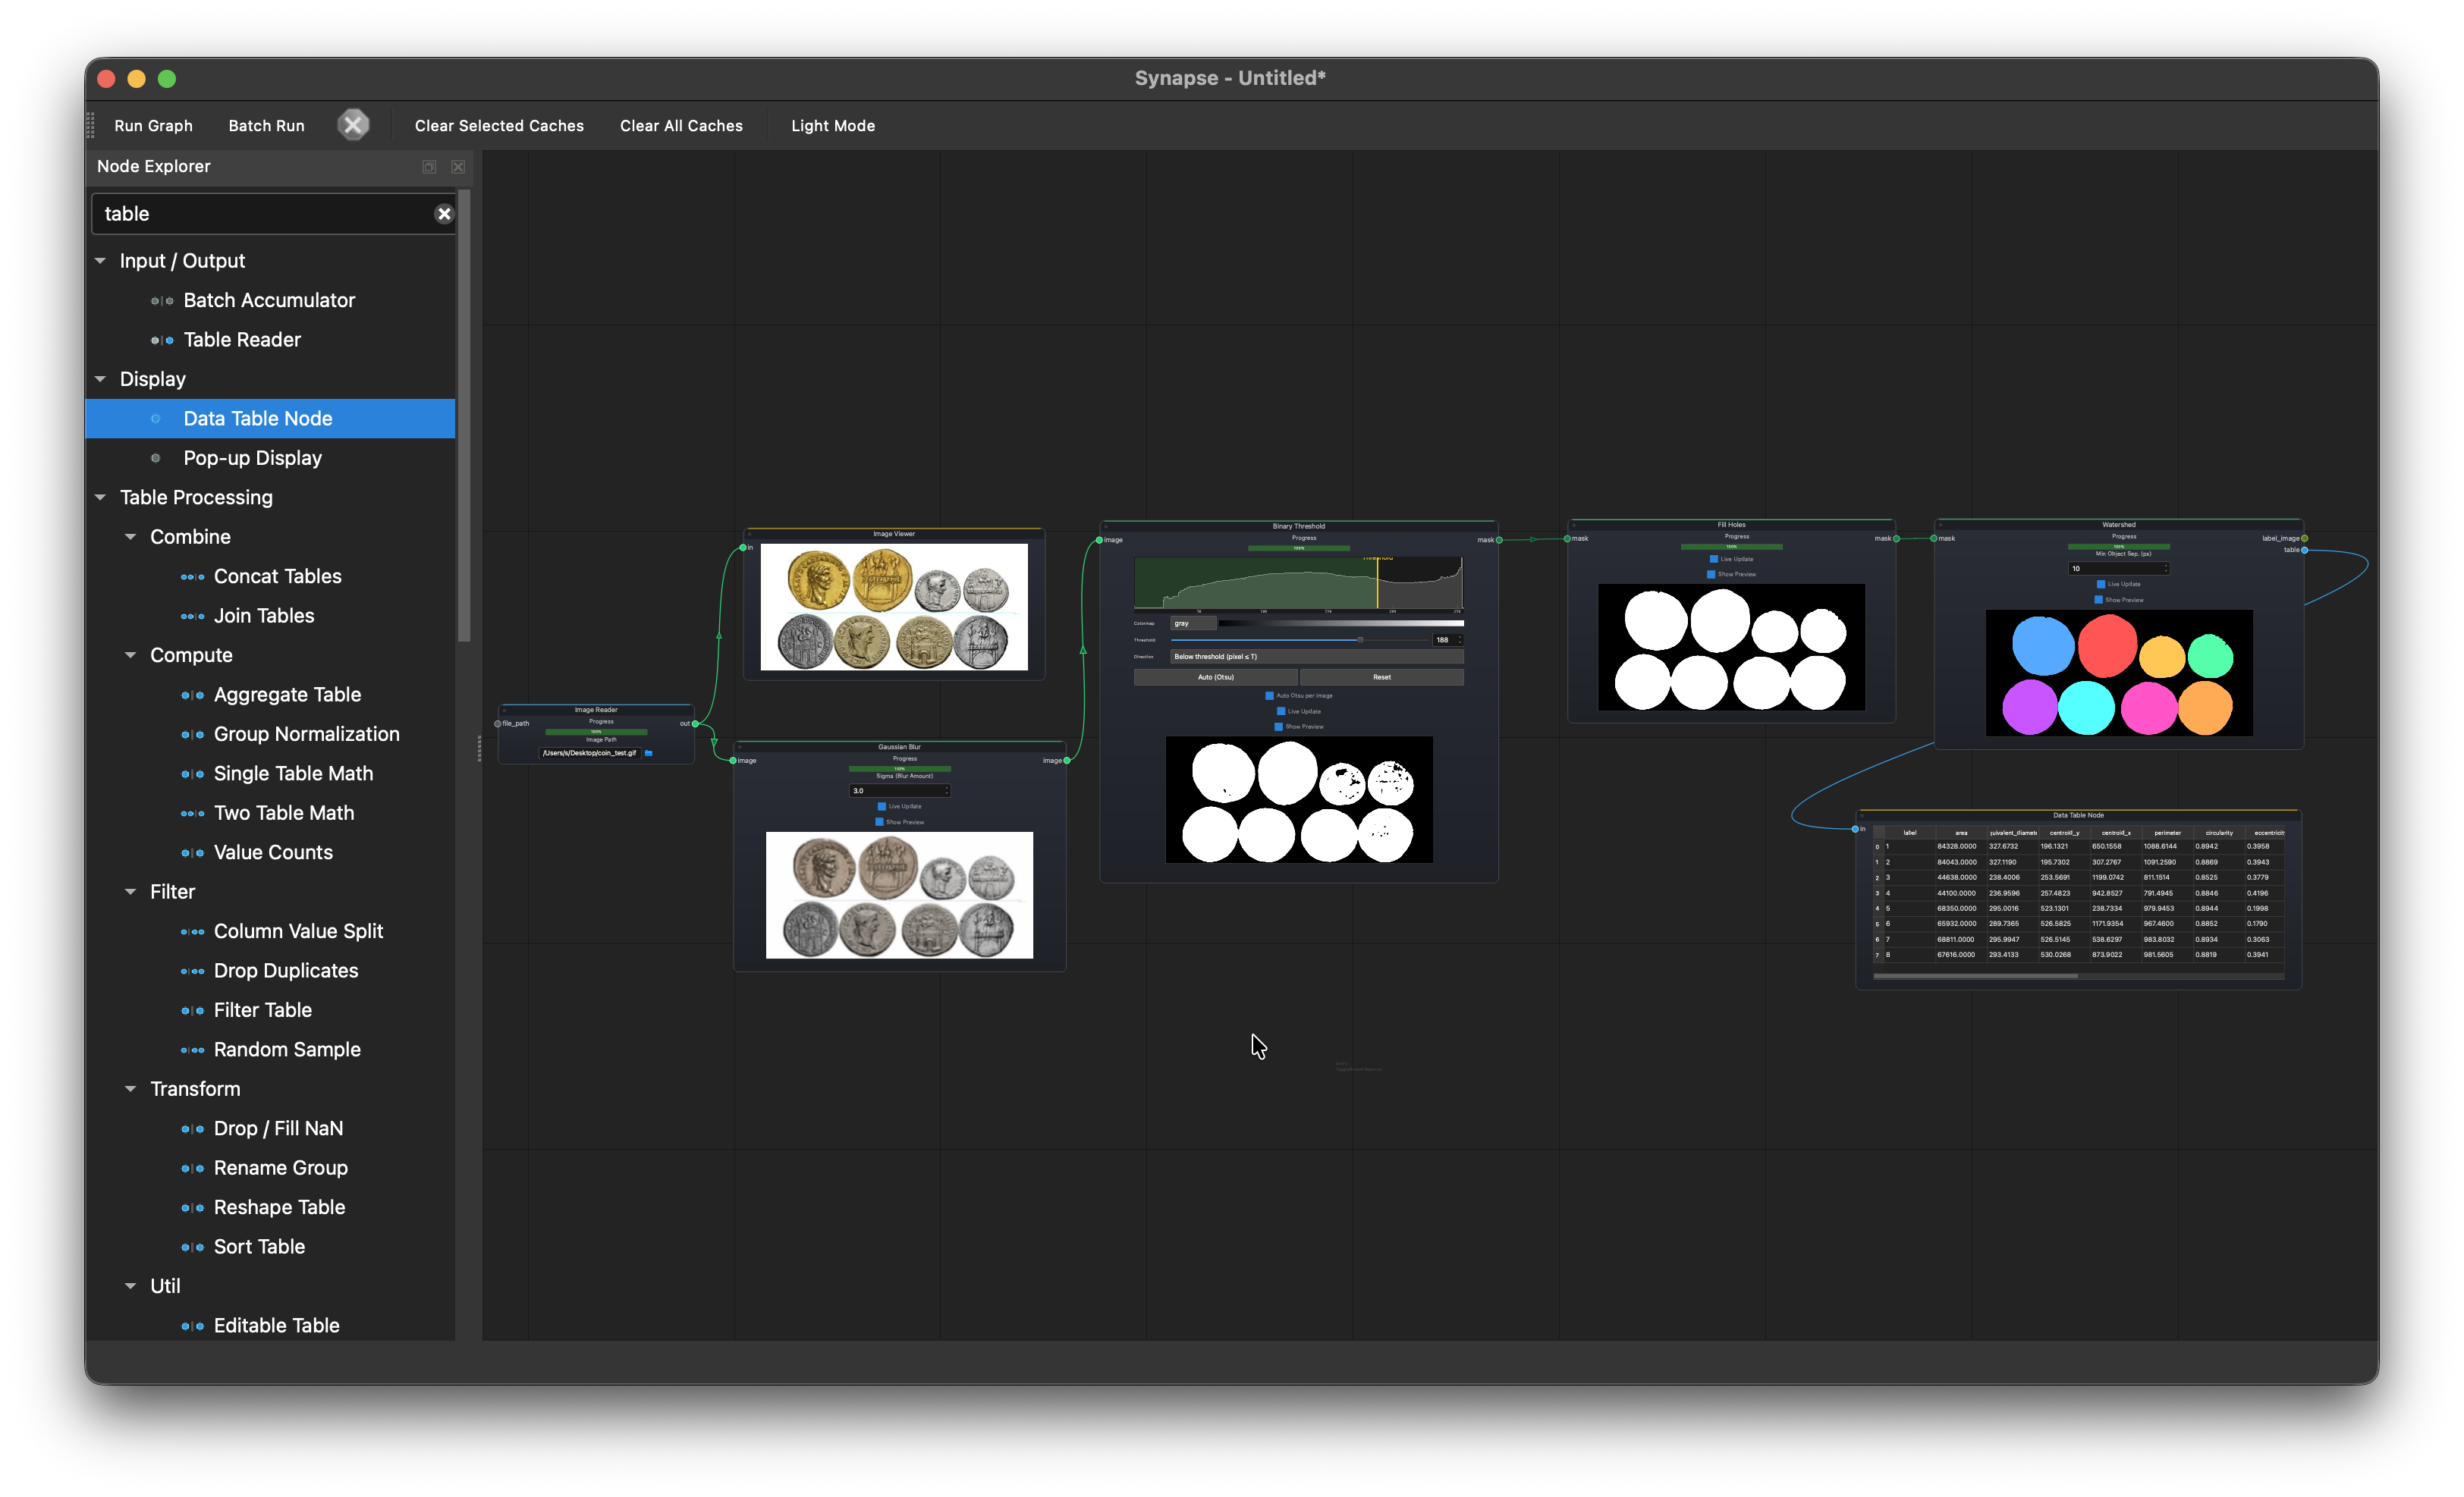Switch to Light Mode

tap(832, 126)
